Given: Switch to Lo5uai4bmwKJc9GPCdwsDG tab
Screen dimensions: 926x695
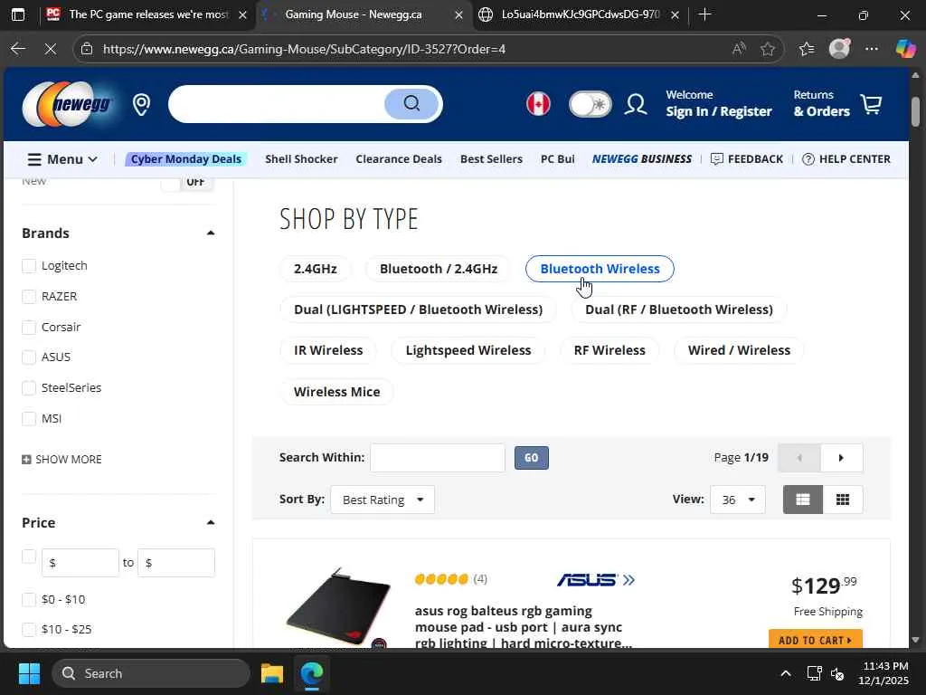Looking at the screenshot, I should [580, 14].
